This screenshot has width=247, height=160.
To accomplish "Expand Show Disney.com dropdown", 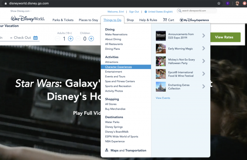I will click(21, 11).
